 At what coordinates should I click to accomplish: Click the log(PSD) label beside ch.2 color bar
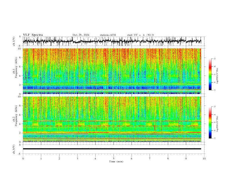point(217,124)
